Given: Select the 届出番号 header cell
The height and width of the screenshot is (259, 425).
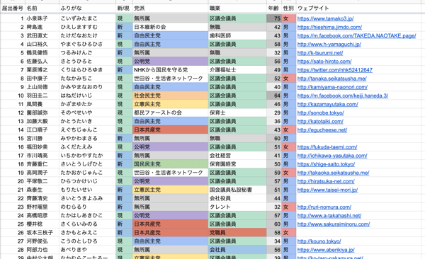Looking at the screenshot, I should [13, 8].
